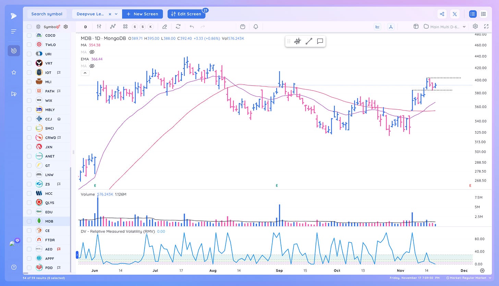Screen dimensions: 499x286
Task: Toggle the hierarchy tree view button
Action: 391,27
